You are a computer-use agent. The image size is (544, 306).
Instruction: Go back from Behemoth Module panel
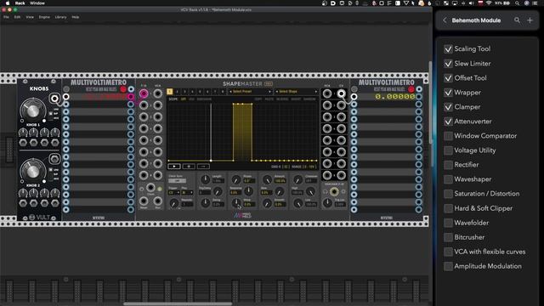pyautogui.click(x=445, y=20)
